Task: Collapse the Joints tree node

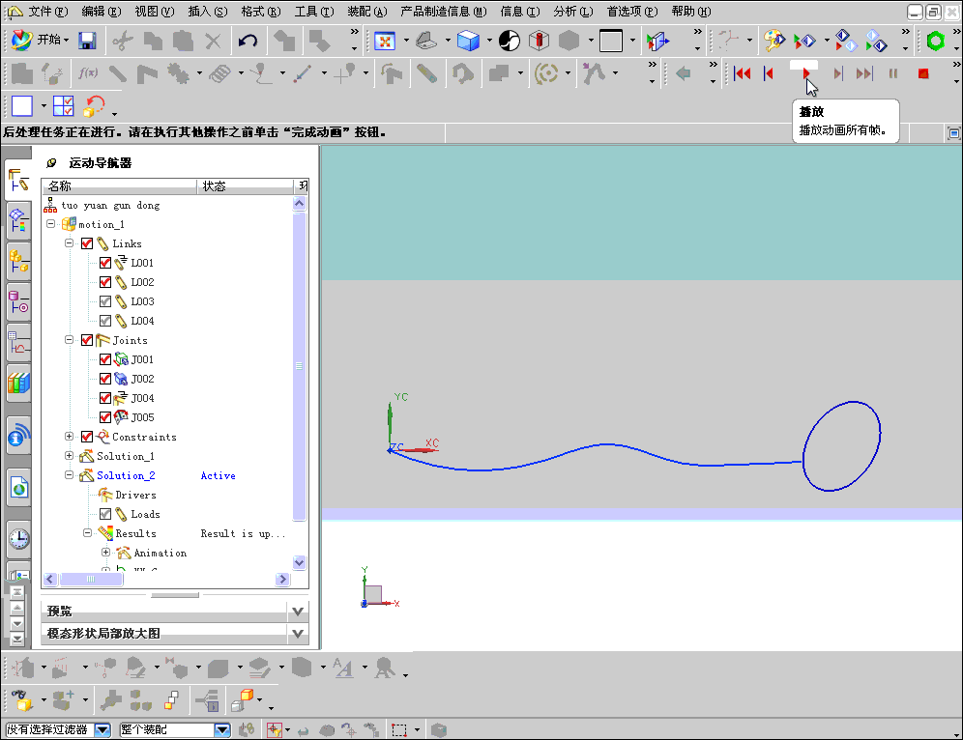Action: [x=70, y=340]
